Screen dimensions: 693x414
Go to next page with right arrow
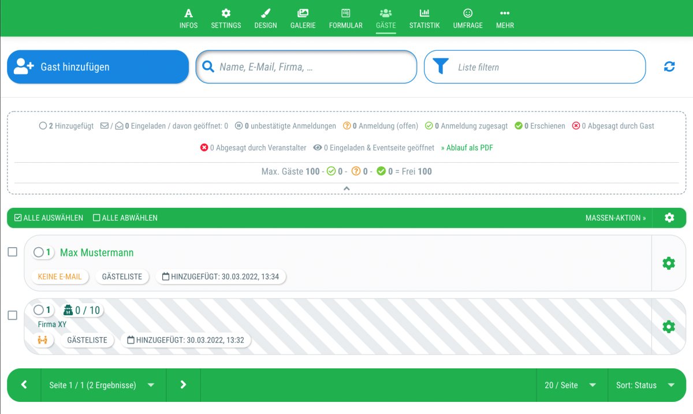[183, 385]
